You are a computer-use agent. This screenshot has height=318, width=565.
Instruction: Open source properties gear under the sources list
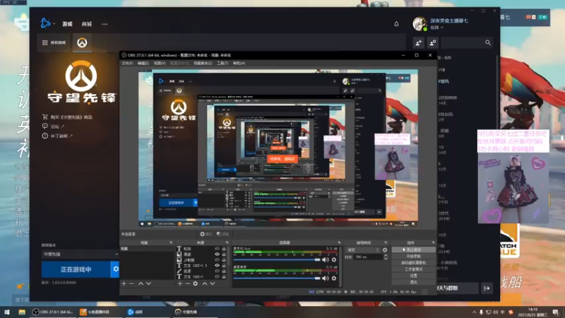click(x=196, y=284)
